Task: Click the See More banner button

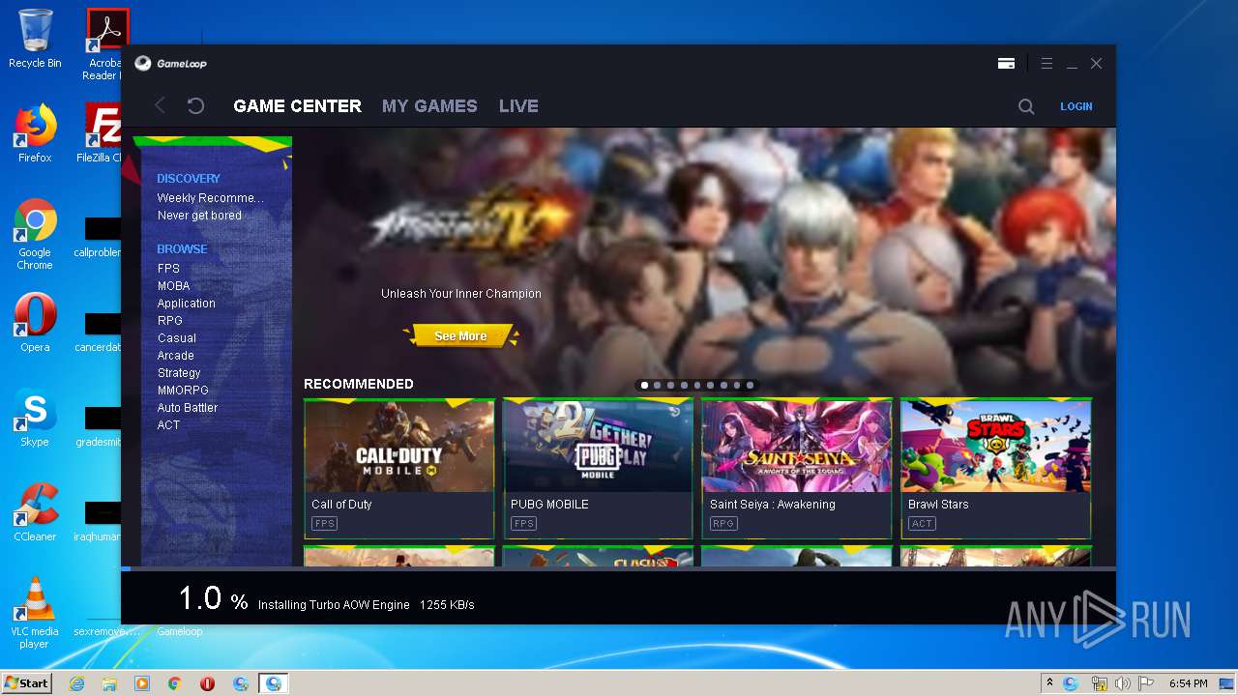Action: coord(460,335)
